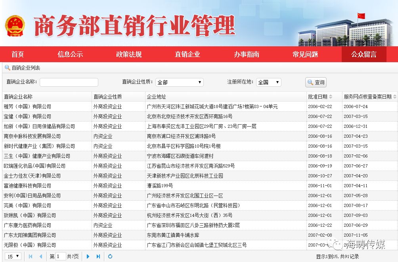Image resolution: width=398 pixels, height=262 pixels.
Task: Click the 企业地址 column header
Action: (157, 97)
